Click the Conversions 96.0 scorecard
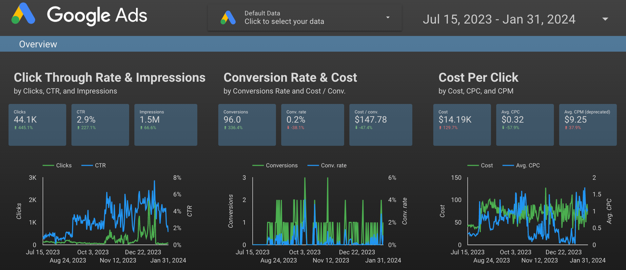 (x=247, y=125)
